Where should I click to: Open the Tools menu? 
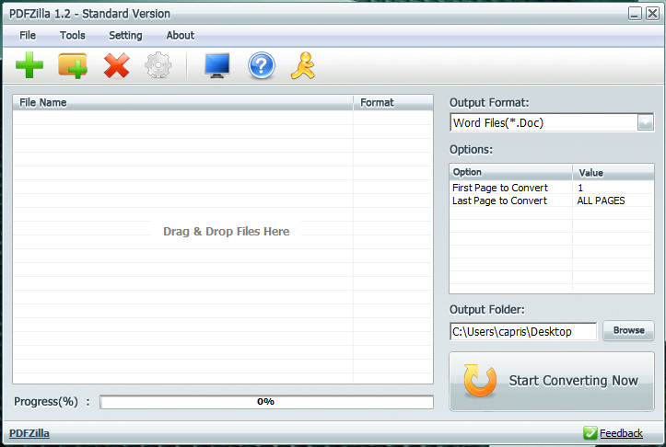point(72,35)
